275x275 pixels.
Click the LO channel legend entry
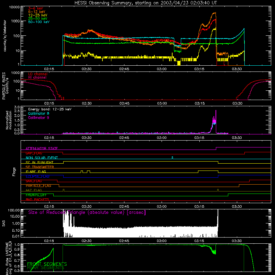[37, 74]
